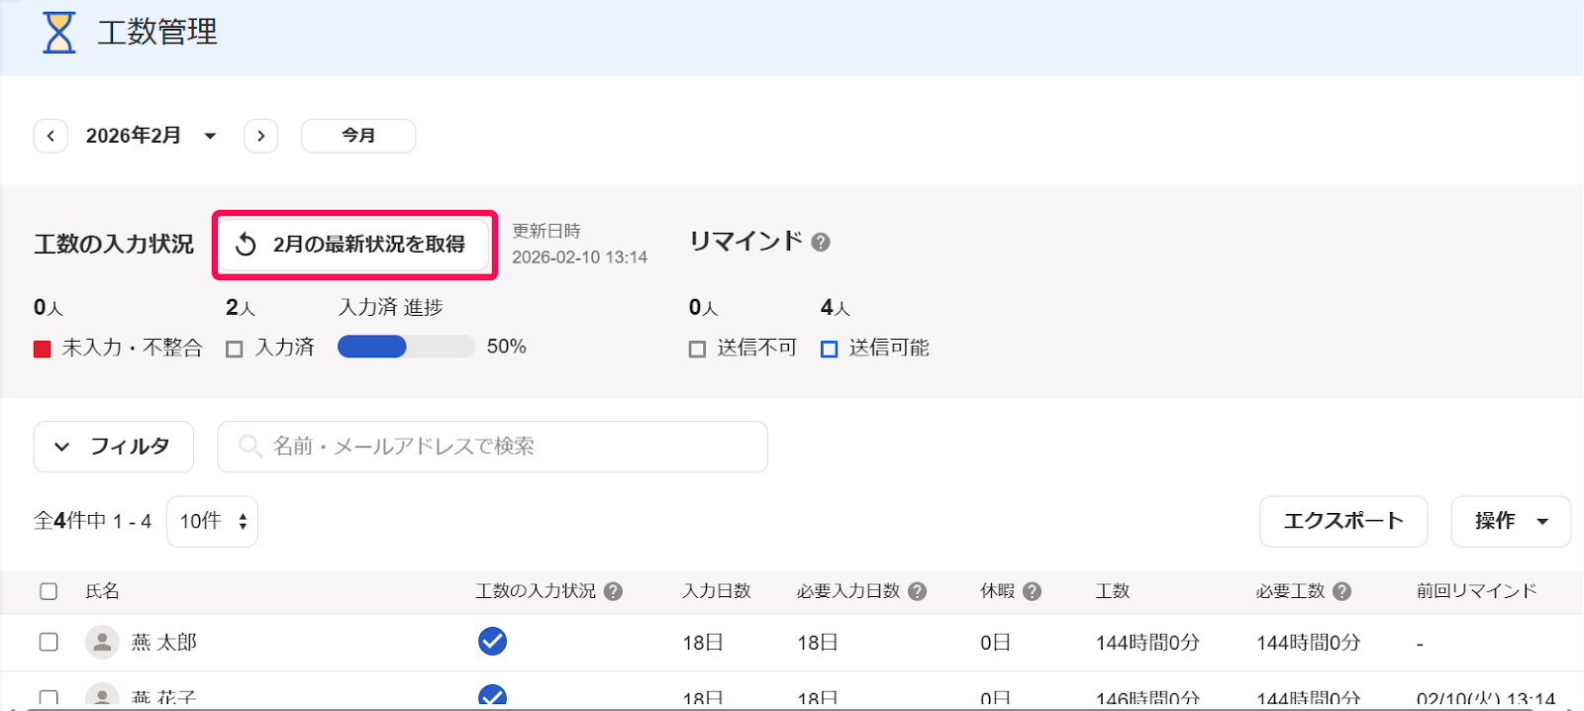Click the name 燕 太郎
This screenshot has width=1584, height=711.
[164, 643]
